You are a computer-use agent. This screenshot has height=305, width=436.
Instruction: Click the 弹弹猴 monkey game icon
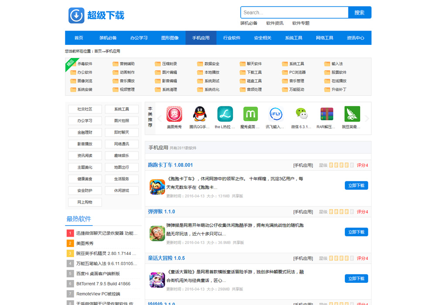tap(157, 234)
